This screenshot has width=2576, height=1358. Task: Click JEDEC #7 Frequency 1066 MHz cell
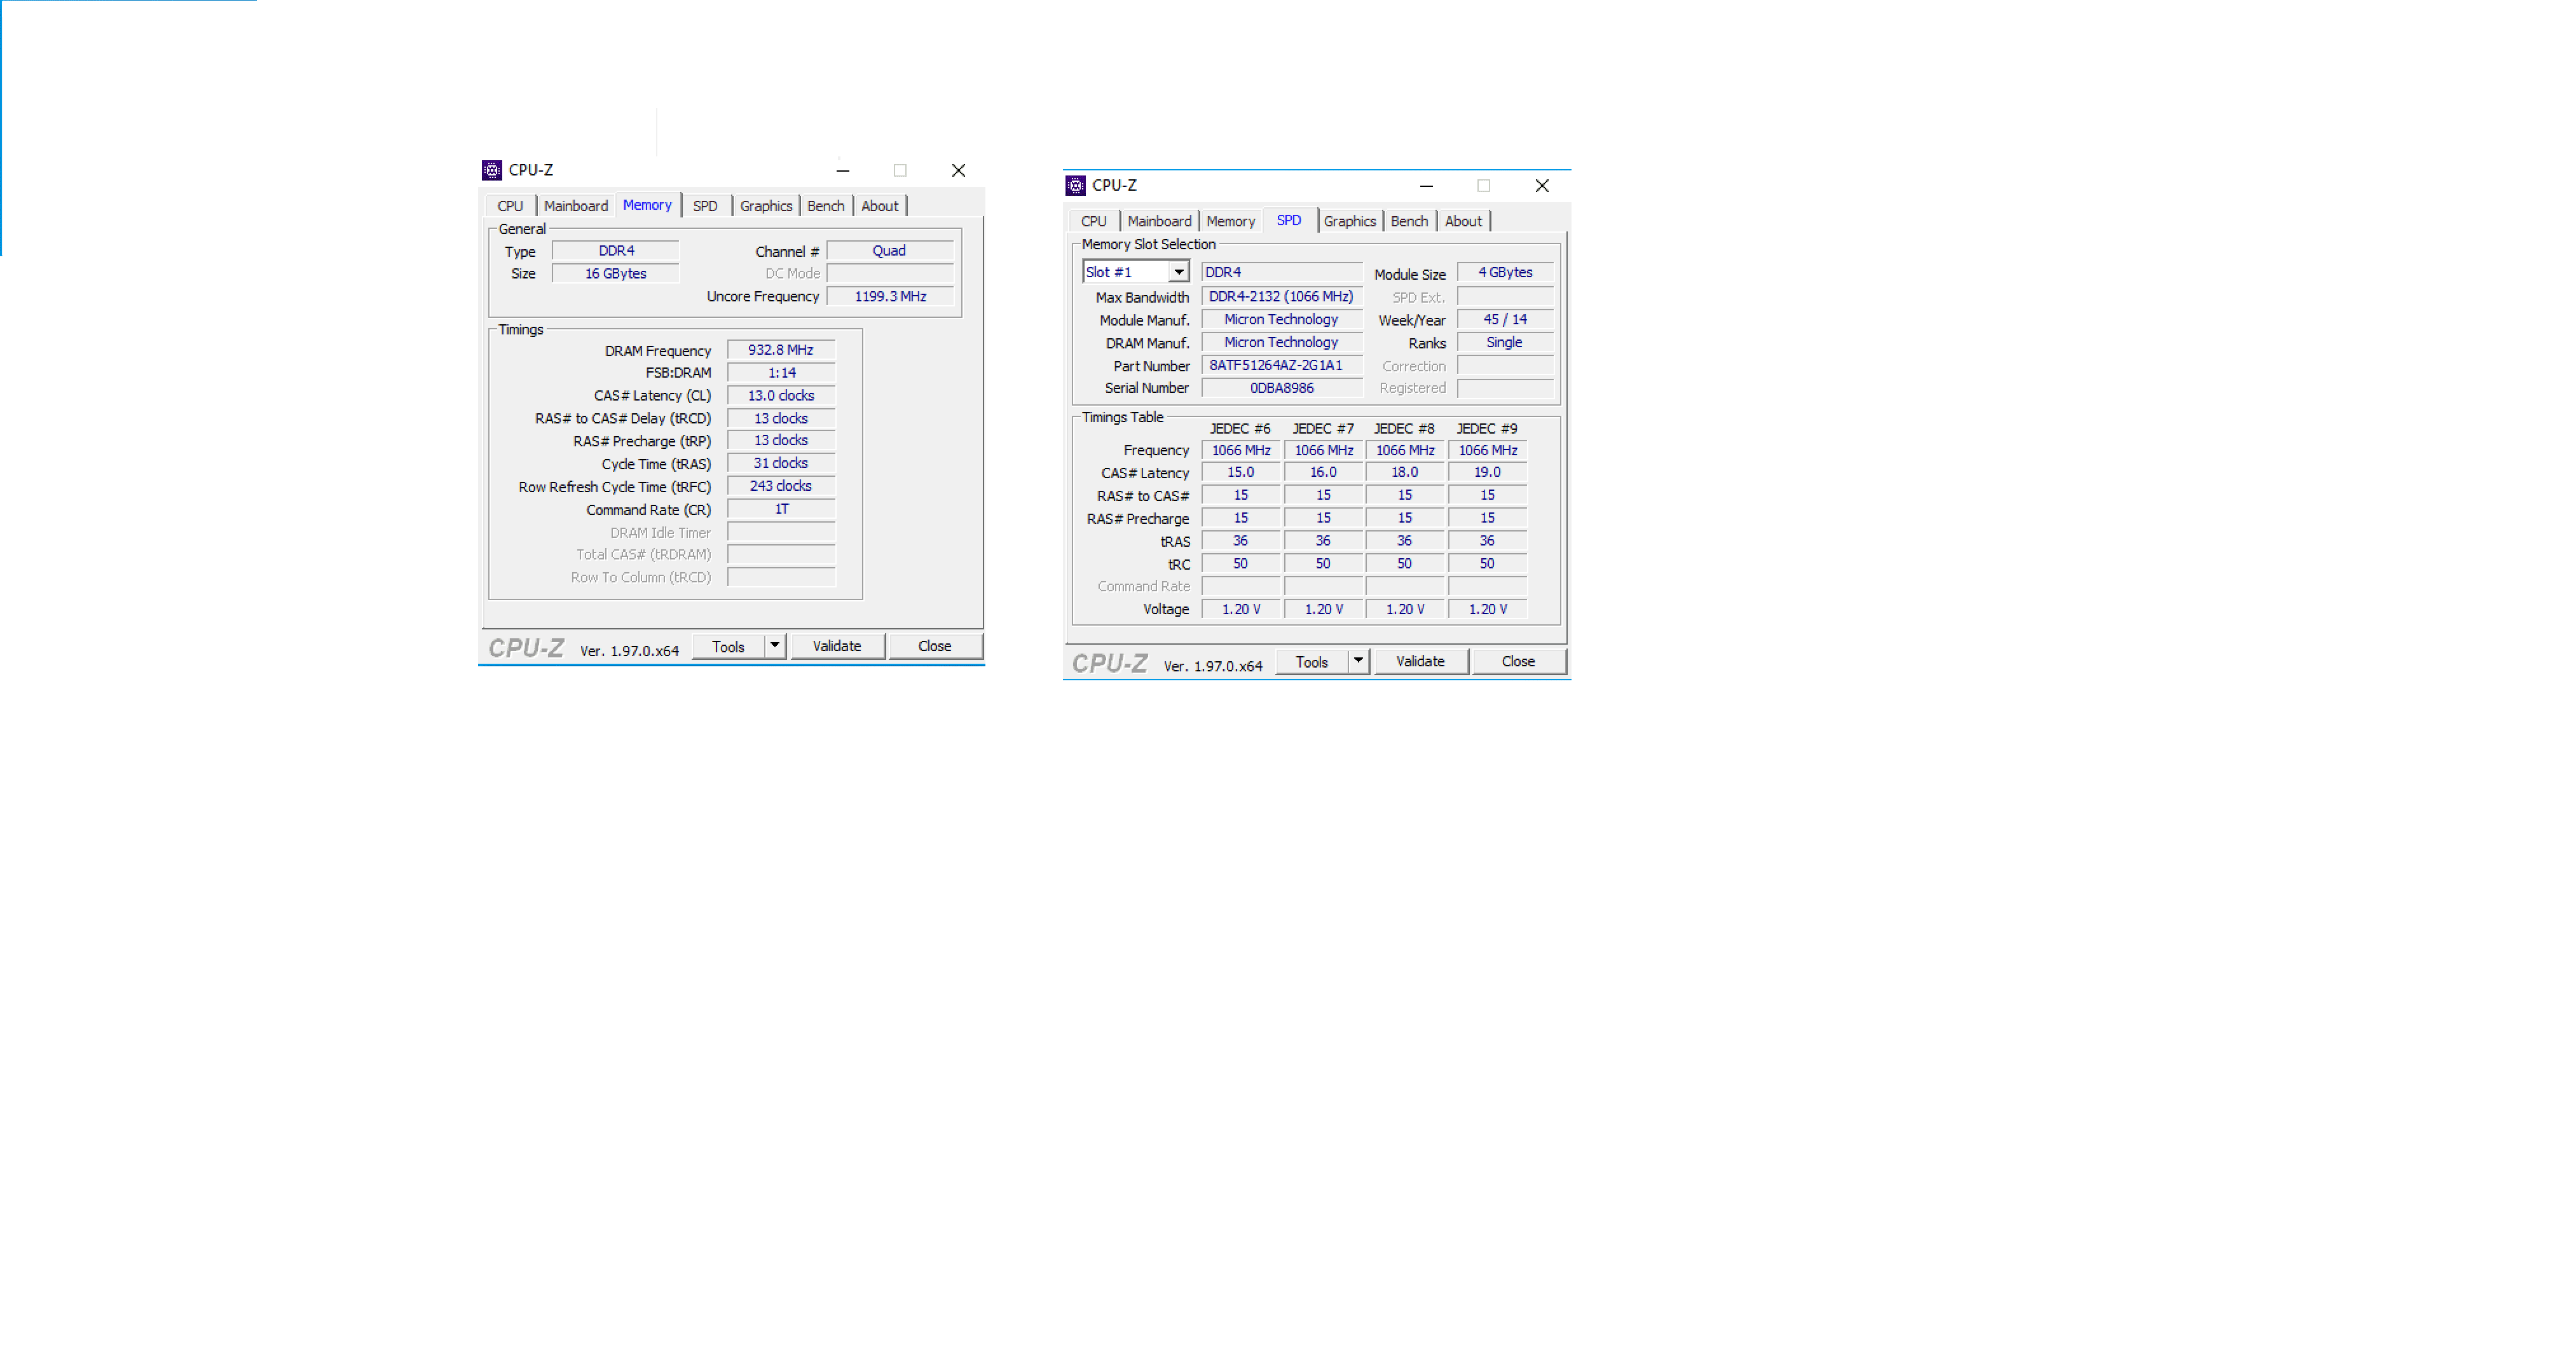click(1323, 450)
